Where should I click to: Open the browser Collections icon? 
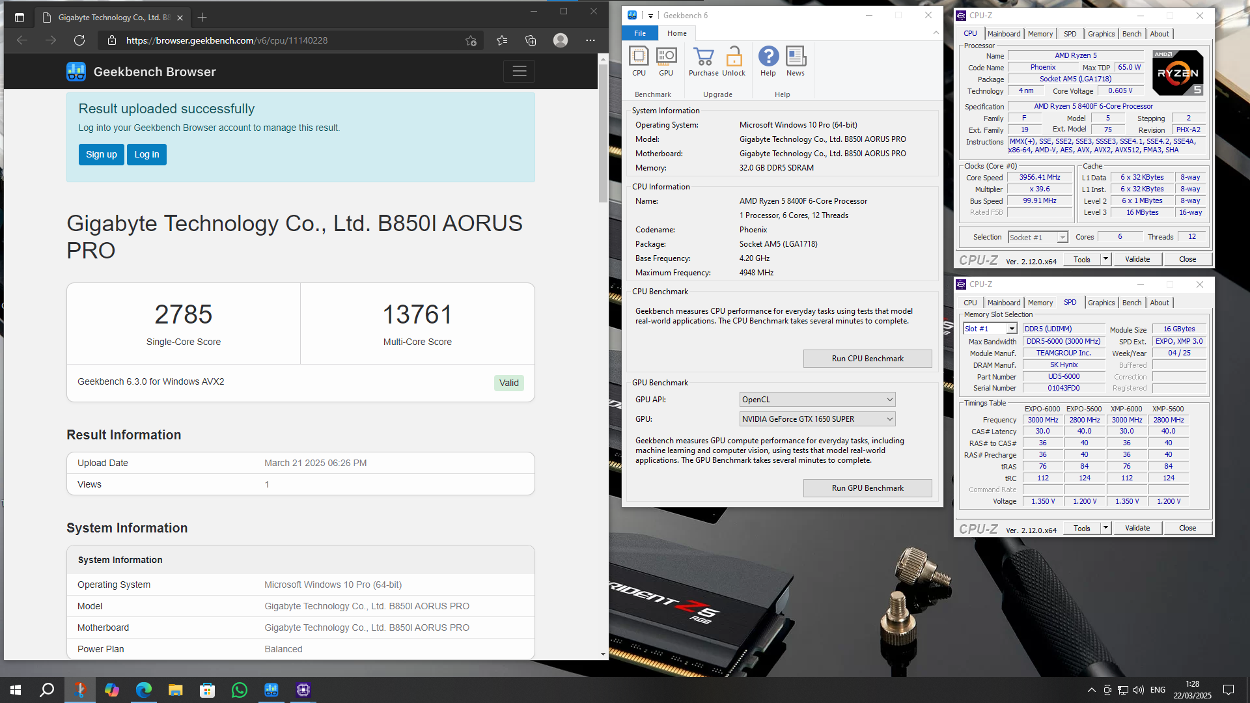531,40
